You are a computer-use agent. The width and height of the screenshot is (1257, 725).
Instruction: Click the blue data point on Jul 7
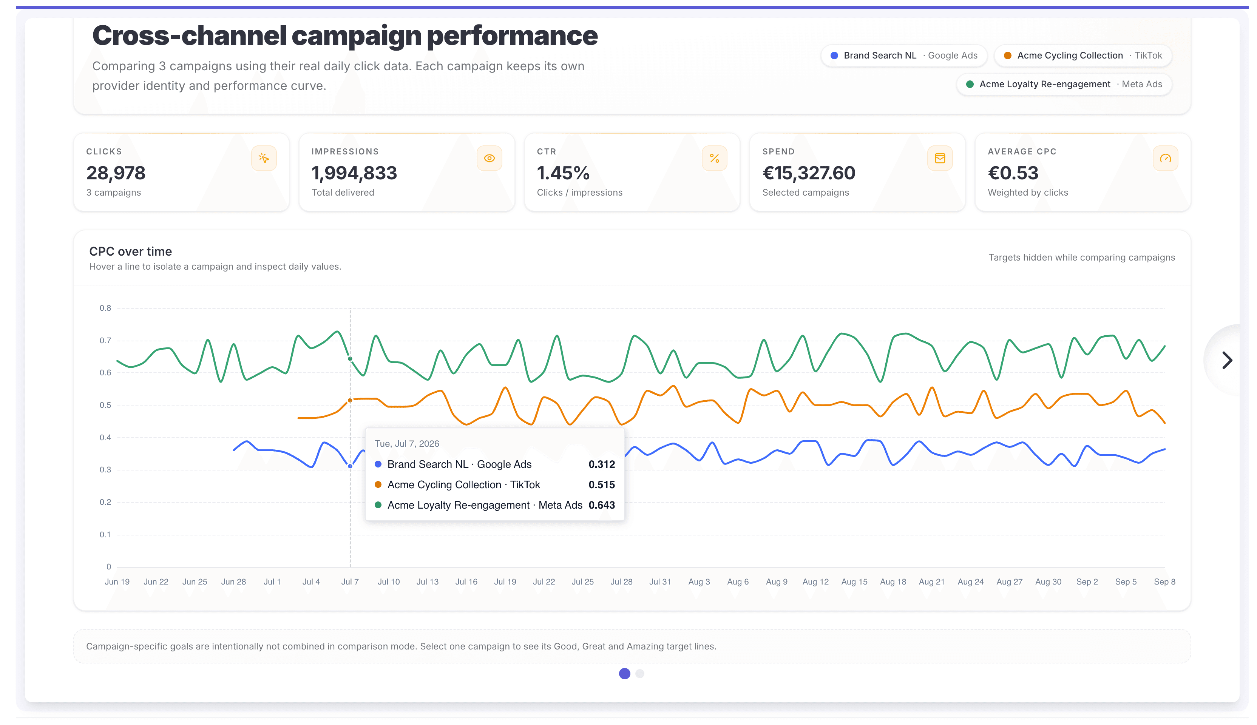[350, 466]
